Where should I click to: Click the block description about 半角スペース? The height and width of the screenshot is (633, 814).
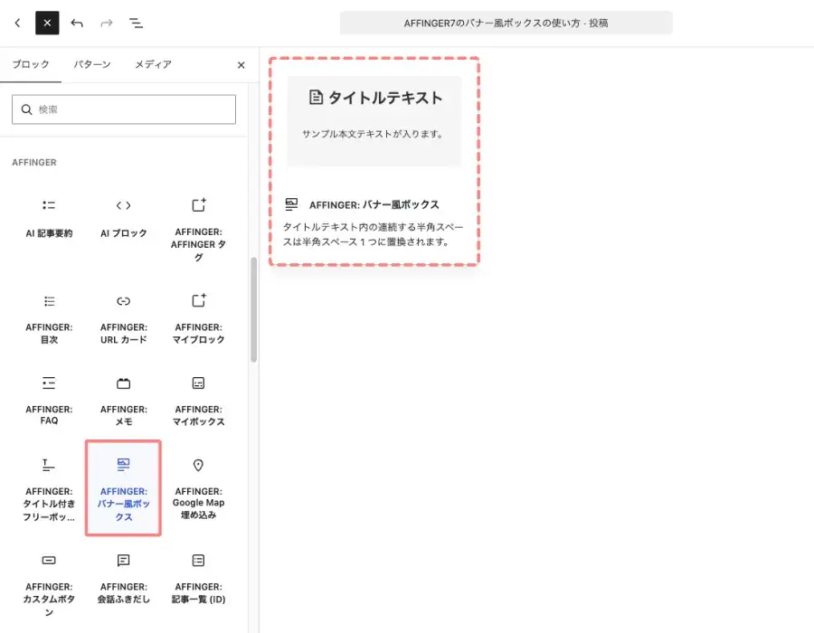click(373, 234)
